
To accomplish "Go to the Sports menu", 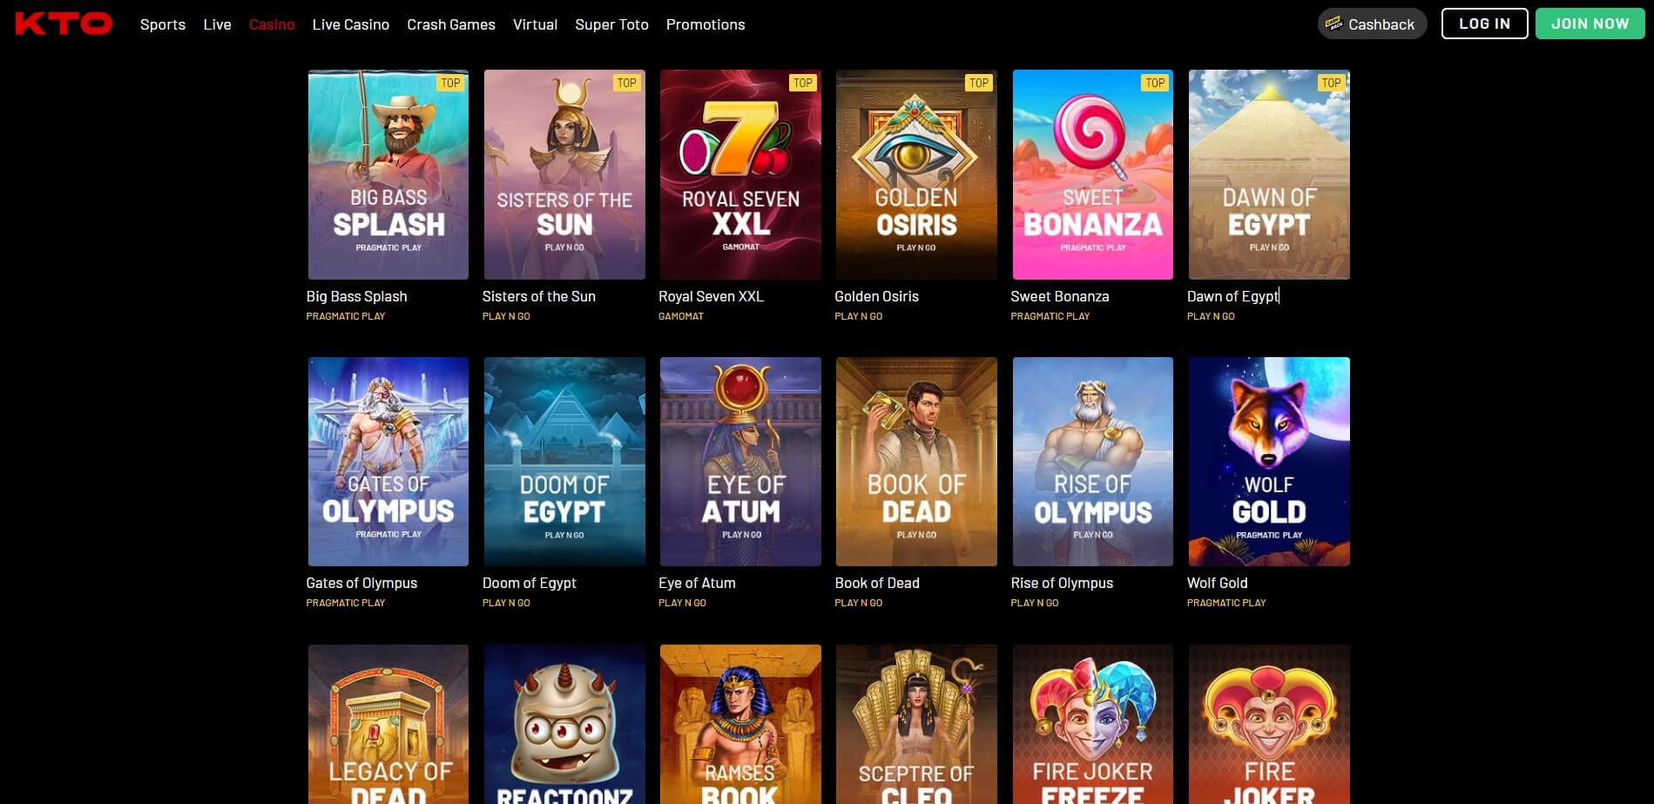I will (163, 24).
